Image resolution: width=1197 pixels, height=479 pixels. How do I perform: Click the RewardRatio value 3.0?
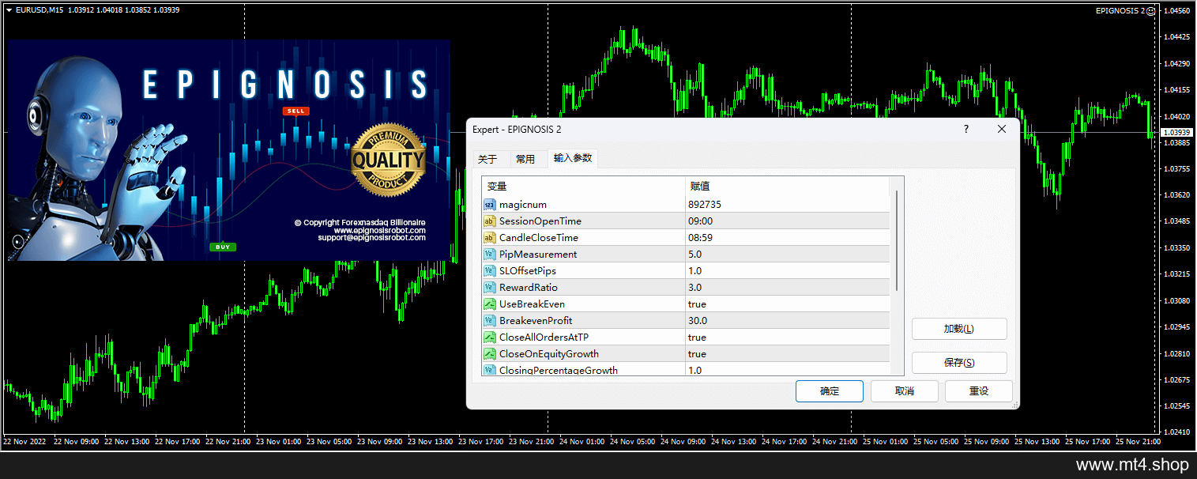694,288
